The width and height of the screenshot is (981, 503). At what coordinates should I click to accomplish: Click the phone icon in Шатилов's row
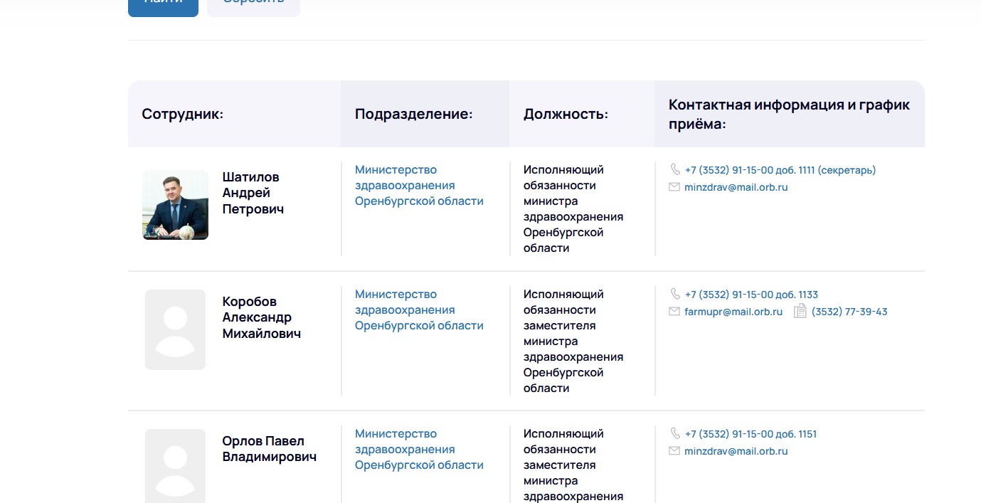coord(674,170)
